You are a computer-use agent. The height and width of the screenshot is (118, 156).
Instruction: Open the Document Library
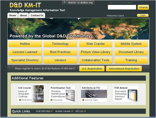point(131,52)
